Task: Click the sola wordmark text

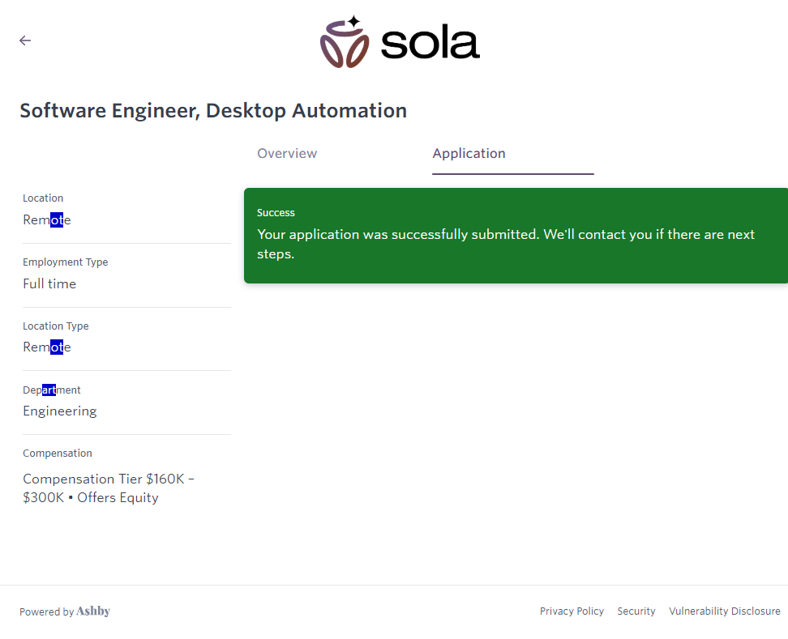Action: [x=430, y=44]
